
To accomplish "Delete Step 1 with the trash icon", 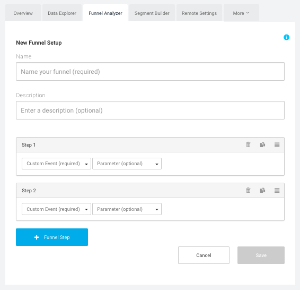I will point(248,144).
